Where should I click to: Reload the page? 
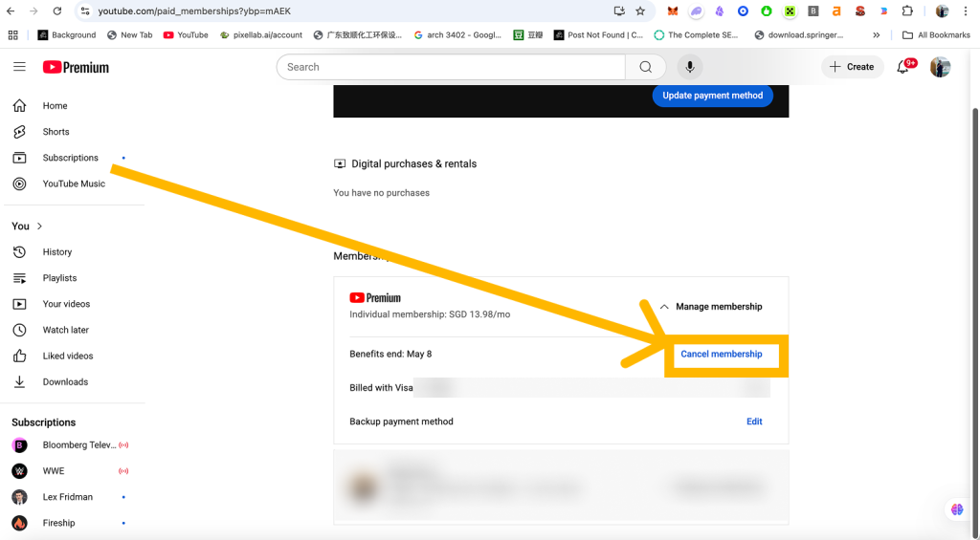tap(56, 11)
